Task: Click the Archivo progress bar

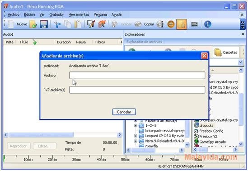Action: point(137,76)
